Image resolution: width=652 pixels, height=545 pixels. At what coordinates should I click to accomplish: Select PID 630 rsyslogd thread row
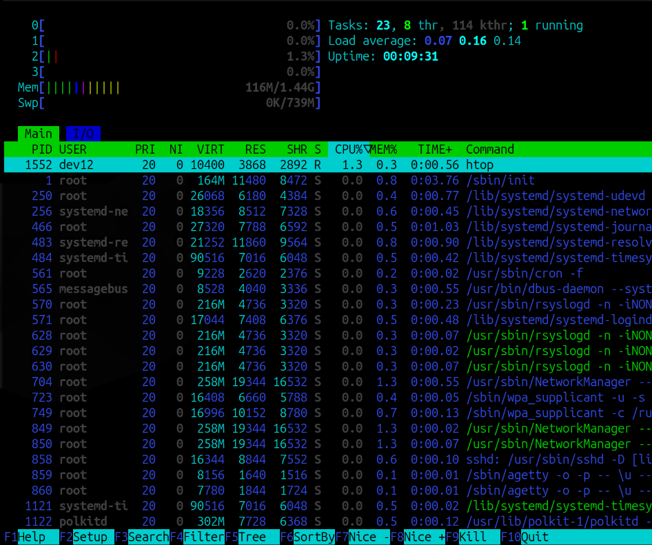(328, 367)
